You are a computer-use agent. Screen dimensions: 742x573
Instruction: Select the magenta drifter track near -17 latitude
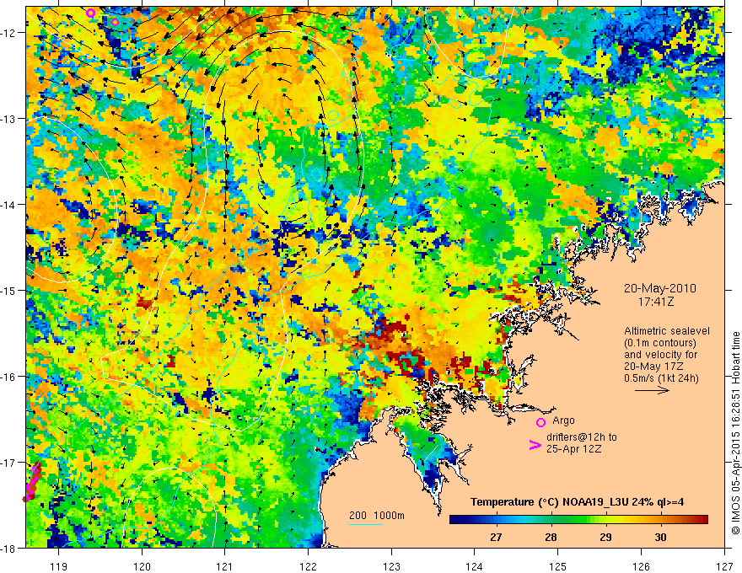click(32, 482)
